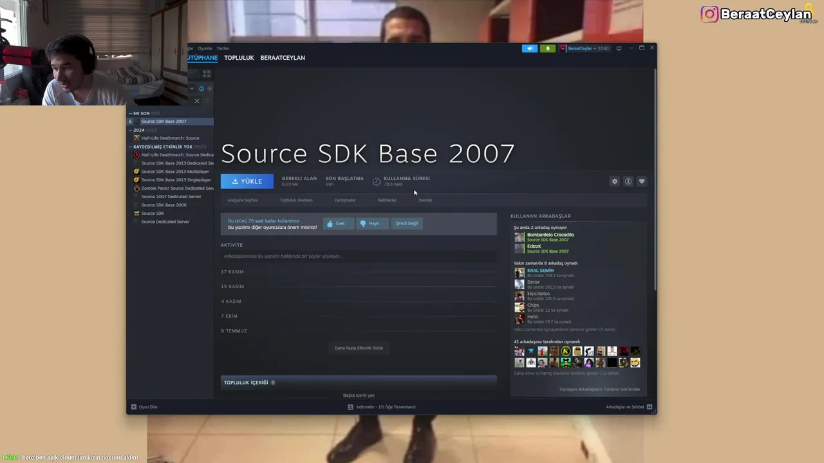Go to KÜTÜPHANE library tab

pos(203,58)
